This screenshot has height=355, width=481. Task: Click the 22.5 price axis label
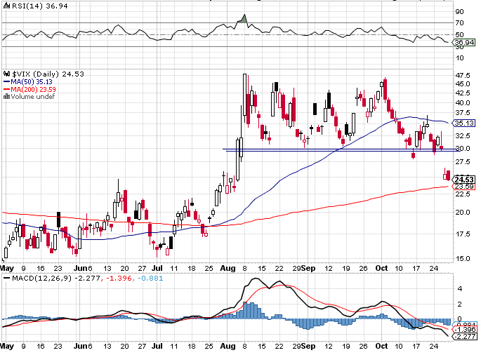pyautogui.click(x=463, y=194)
